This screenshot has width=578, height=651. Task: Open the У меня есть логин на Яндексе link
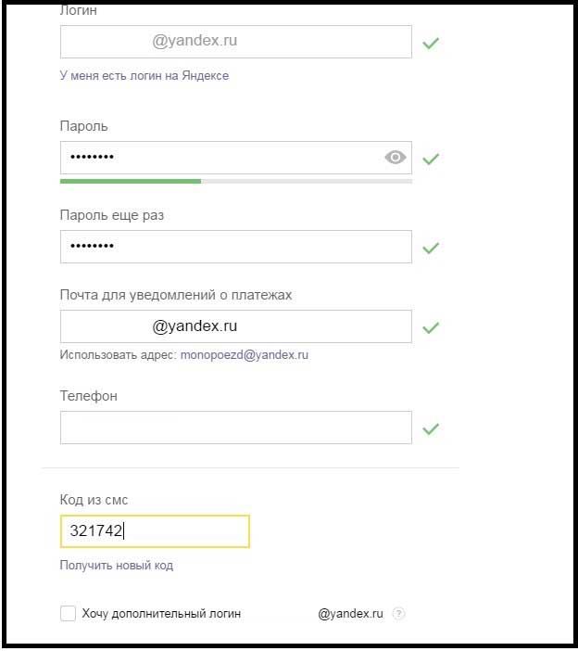(x=144, y=75)
